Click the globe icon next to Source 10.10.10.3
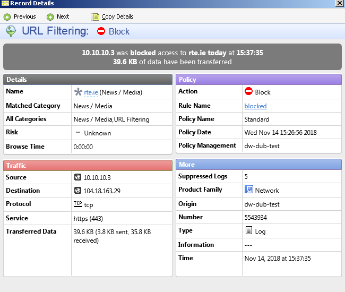345x292 pixels. 77,177
